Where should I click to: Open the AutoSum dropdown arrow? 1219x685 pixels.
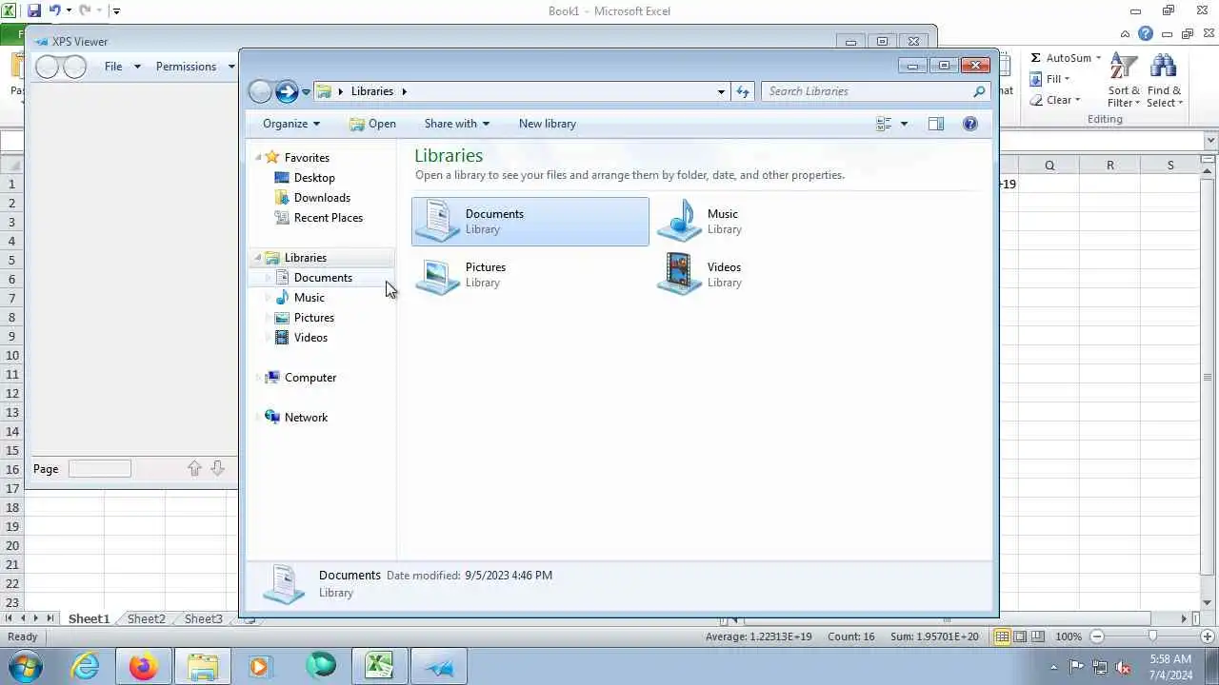click(x=1098, y=58)
